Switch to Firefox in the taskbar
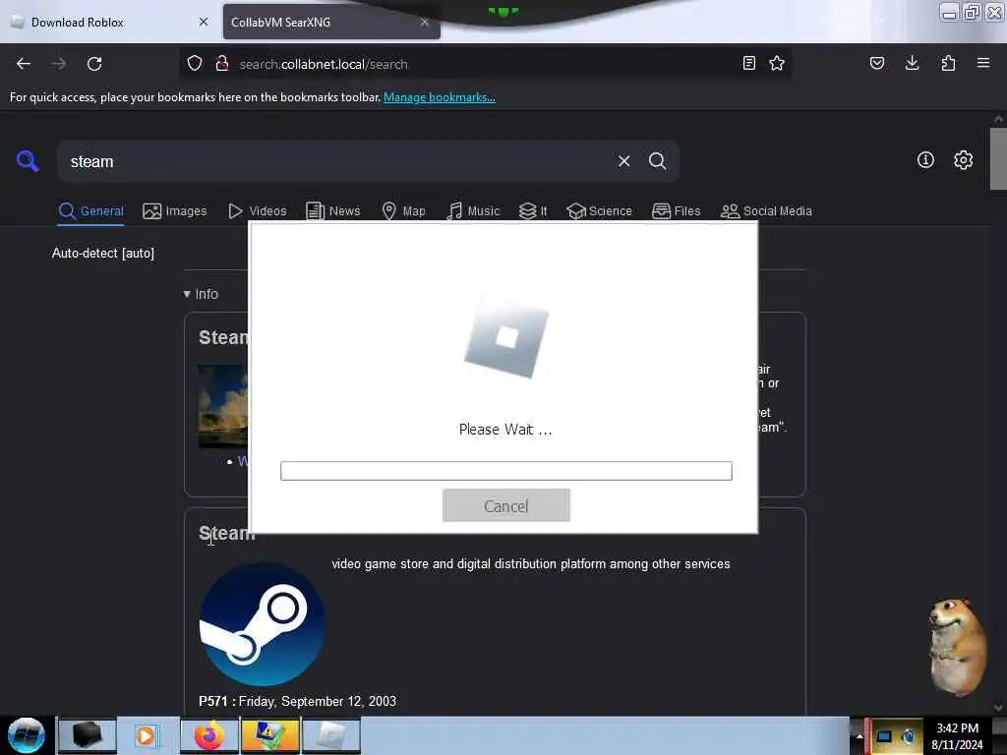This screenshot has height=755, width=1007. click(x=209, y=735)
